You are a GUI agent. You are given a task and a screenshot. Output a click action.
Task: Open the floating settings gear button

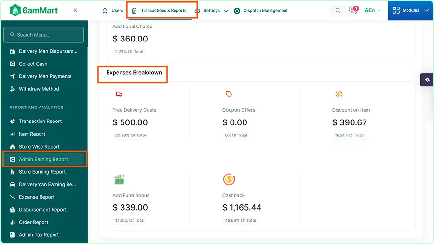pyautogui.click(x=427, y=80)
